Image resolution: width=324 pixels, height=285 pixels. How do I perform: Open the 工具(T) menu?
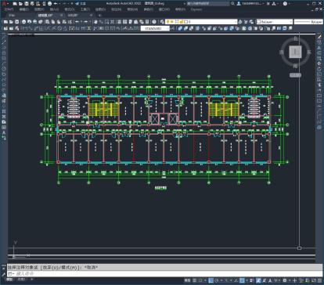(x=85, y=9)
